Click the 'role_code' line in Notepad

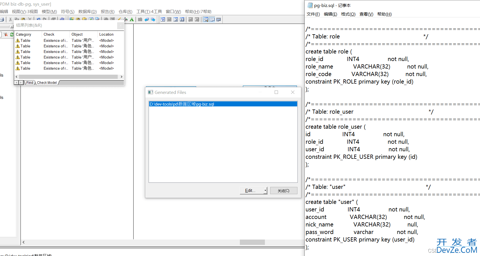pyautogui.click(x=366, y=74)
